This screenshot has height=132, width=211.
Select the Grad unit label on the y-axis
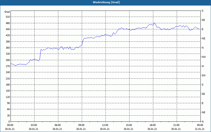click(7, 12)
